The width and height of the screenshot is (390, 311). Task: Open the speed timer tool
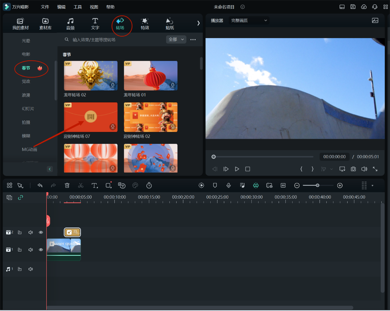[x=149, y=185]
